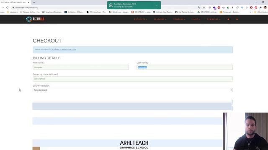Screen dimensions: 268x150
Task: Click the green Google Drive extension icon
Action: point(228,7)
